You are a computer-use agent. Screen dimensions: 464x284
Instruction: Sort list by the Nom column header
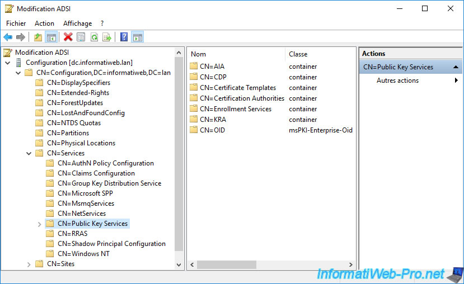tap(235, 54)
